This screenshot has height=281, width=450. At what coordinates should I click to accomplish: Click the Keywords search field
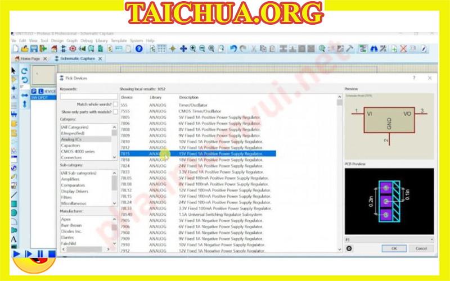click(x=89, y=96)
